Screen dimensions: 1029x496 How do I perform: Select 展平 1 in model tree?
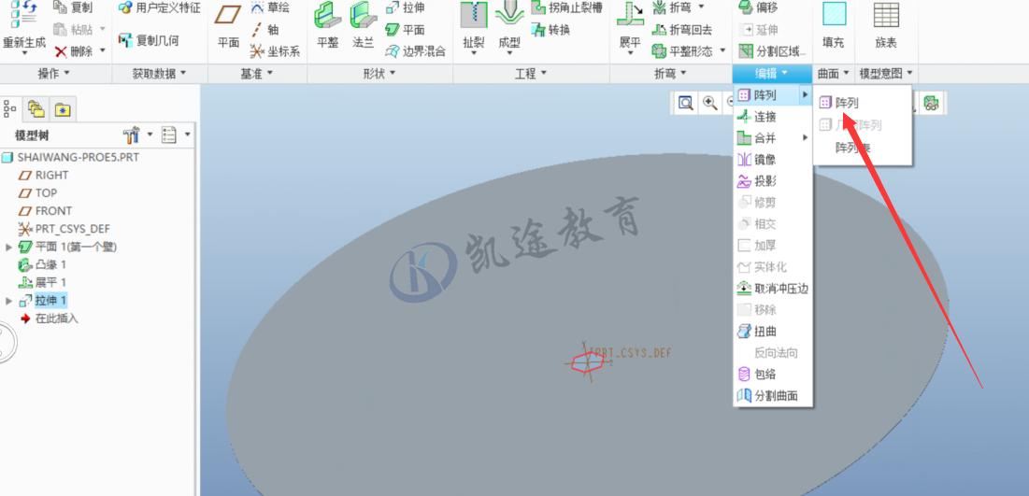click(x=43, y=282)
